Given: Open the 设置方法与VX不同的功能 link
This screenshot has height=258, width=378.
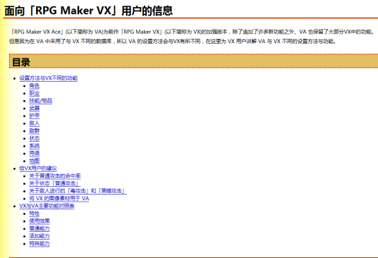Looking at the screenshot, I should click(x=48, y=78).
